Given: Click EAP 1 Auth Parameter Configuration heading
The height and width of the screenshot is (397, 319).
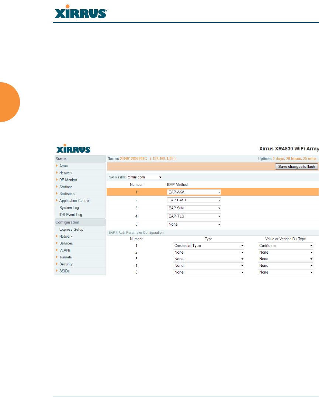Looking at the screenshot, I should [136, 233].
